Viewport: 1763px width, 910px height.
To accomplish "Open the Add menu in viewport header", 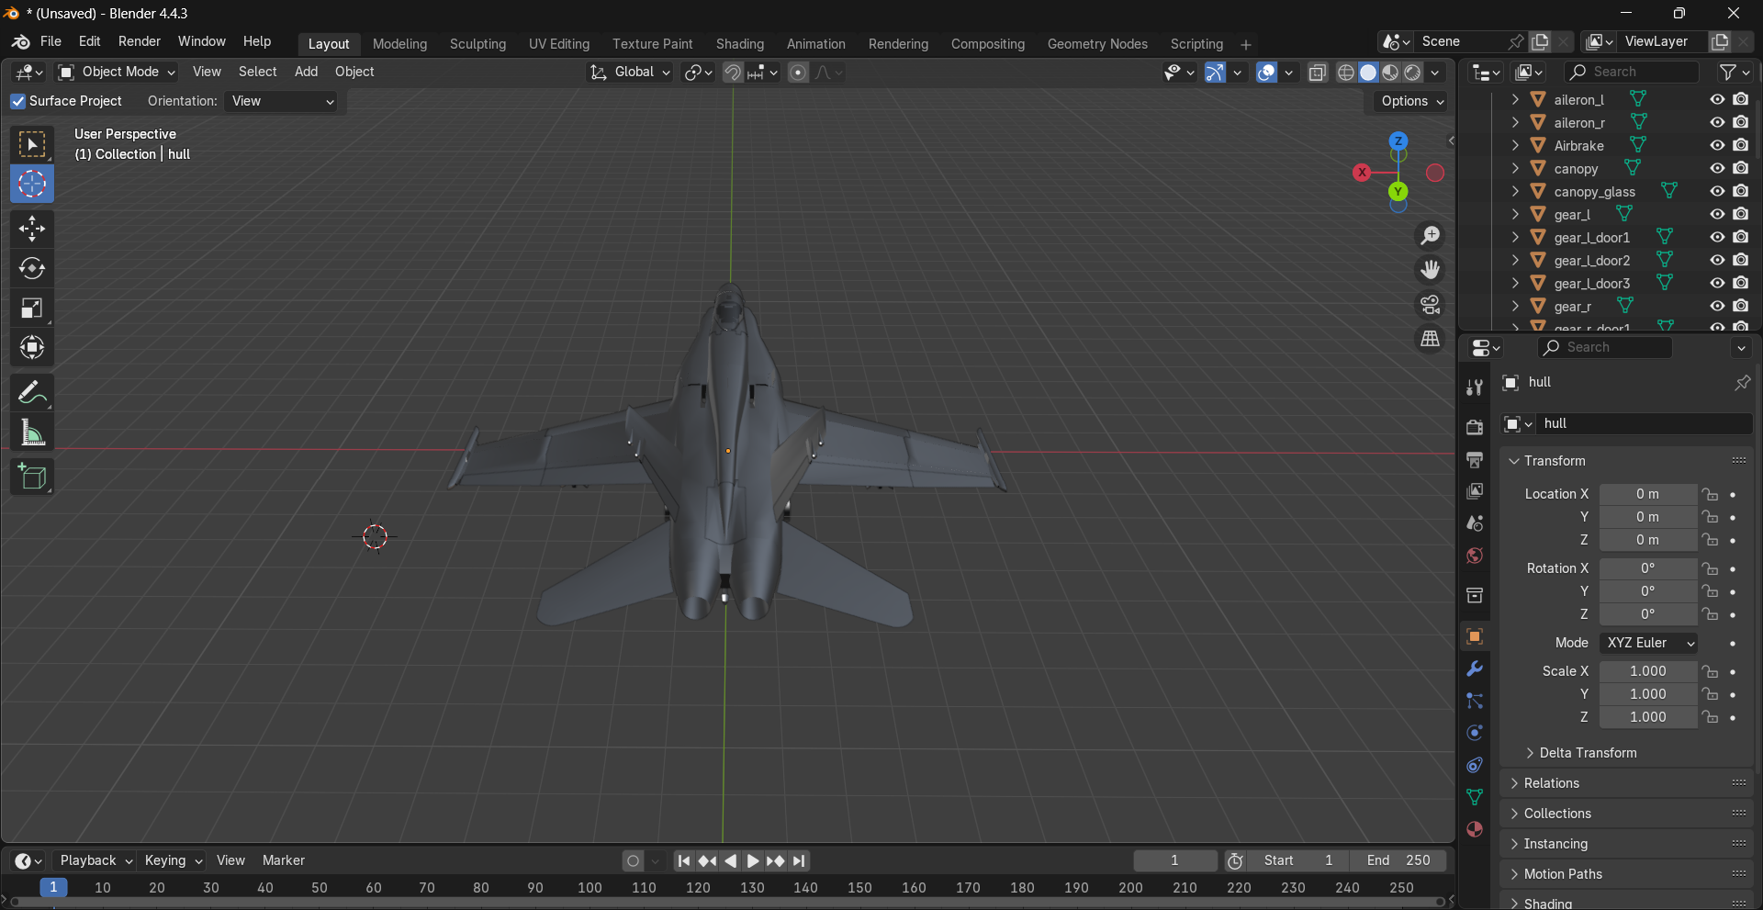I will (x=306, y=72).
